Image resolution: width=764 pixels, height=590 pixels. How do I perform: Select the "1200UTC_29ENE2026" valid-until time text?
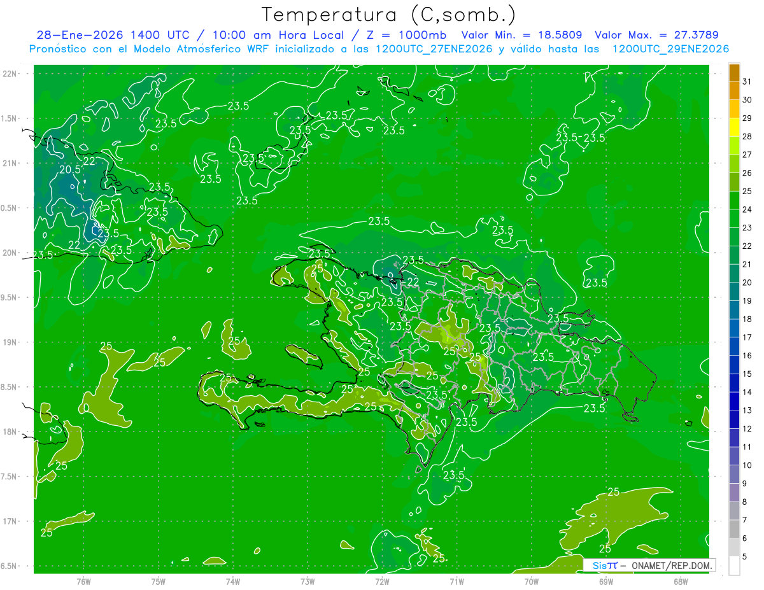tap(670, 49)
